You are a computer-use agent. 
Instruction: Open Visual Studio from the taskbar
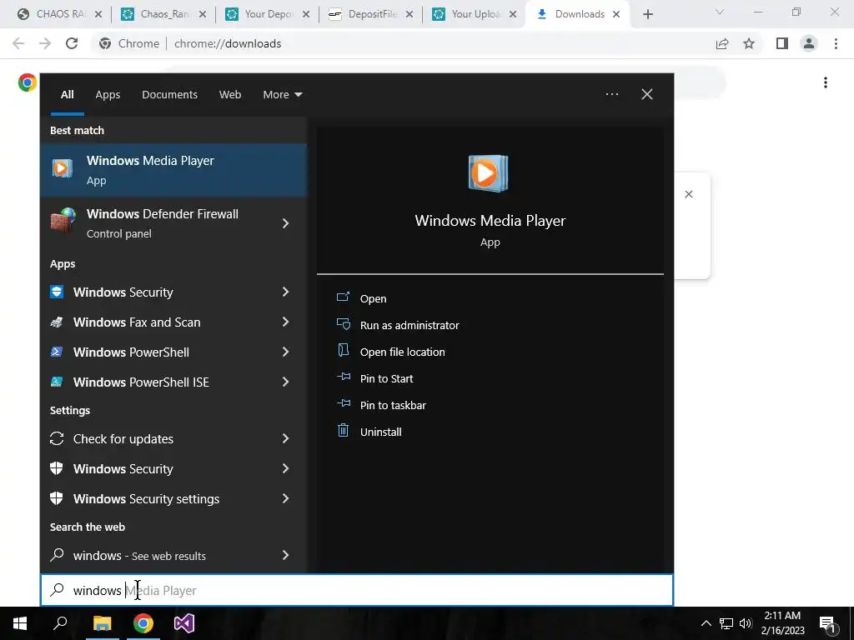click(x=184, y=623)
